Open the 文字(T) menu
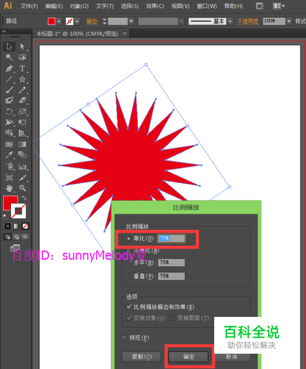The height and width of the screenshot is (369, 306). [x=105, y=6]
